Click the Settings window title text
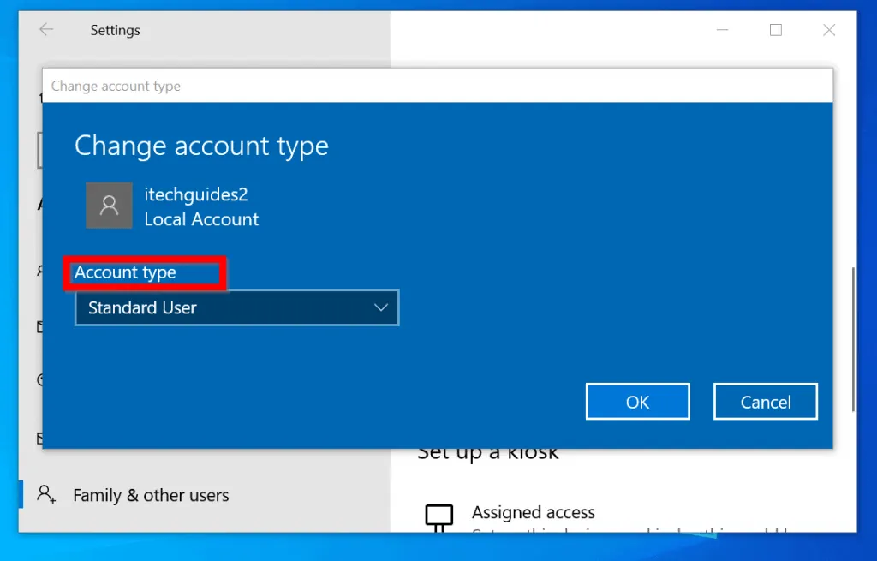Screen dimensions: 877x561 [x=115, y=30]
